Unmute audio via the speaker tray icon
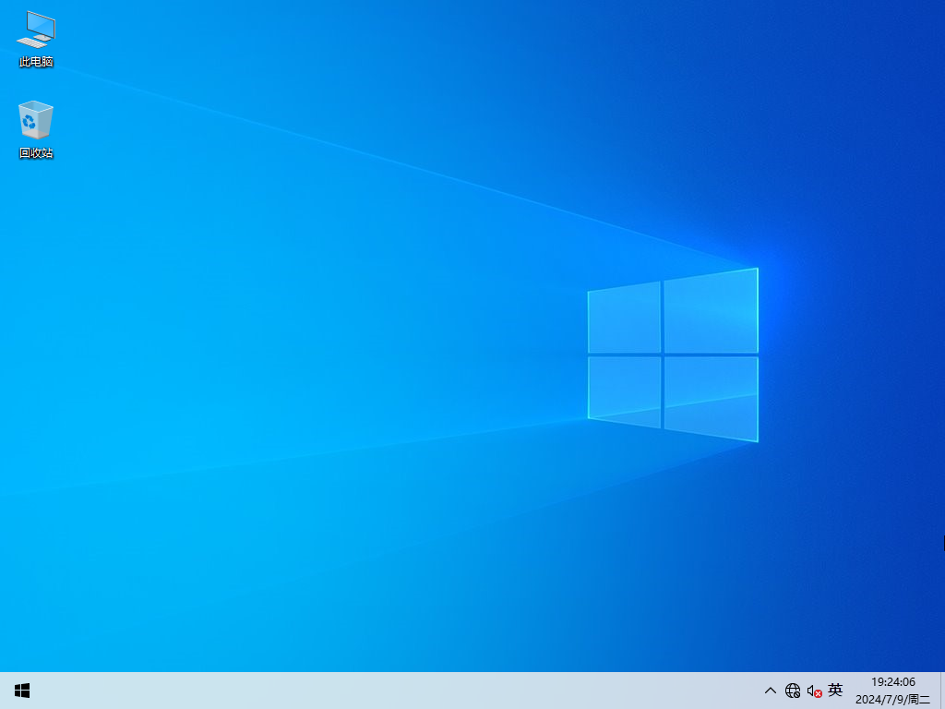The width and height of the screenshot is (945, 709). point(814,690)
